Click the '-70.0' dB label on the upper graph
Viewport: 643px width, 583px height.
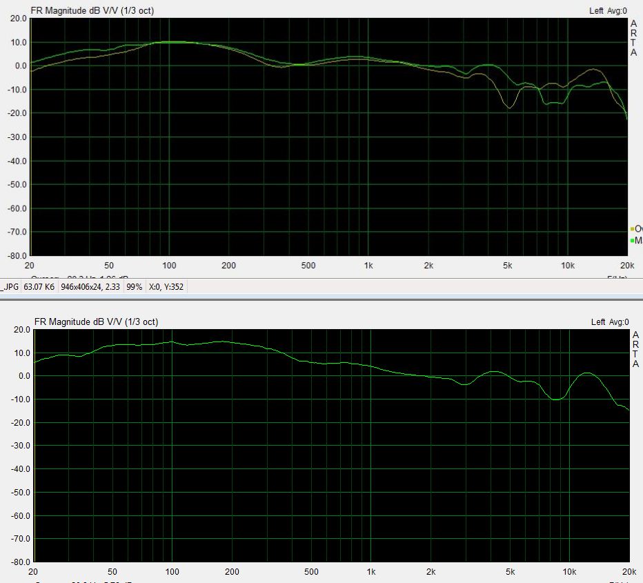tap(17, 232)
